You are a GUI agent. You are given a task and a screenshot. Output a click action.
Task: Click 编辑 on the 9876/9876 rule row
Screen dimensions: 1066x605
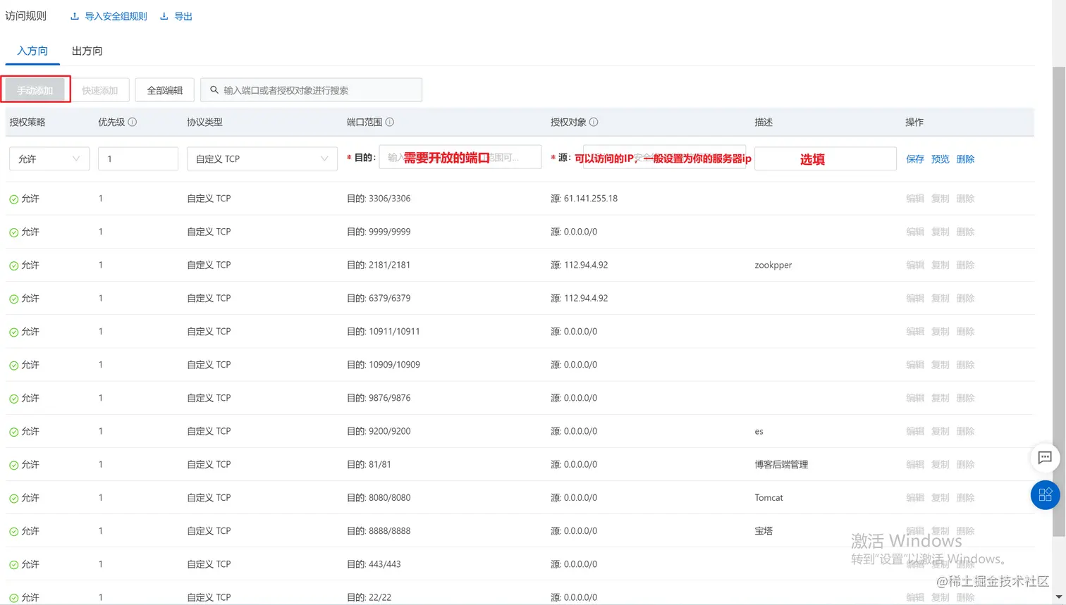click(x=915, y=398)
